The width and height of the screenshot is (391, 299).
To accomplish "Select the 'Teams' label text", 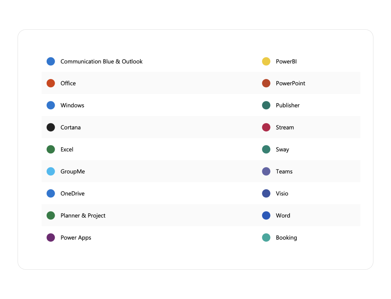I will (x=284, y=171).
